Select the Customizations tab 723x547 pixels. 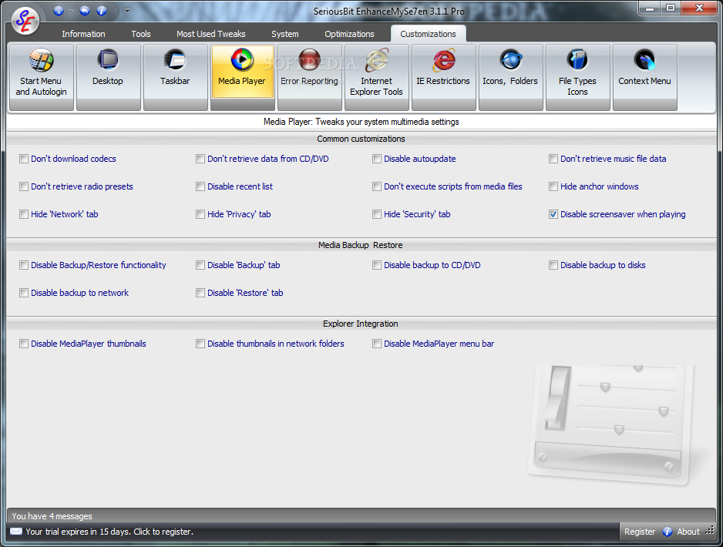coord(428,34)
